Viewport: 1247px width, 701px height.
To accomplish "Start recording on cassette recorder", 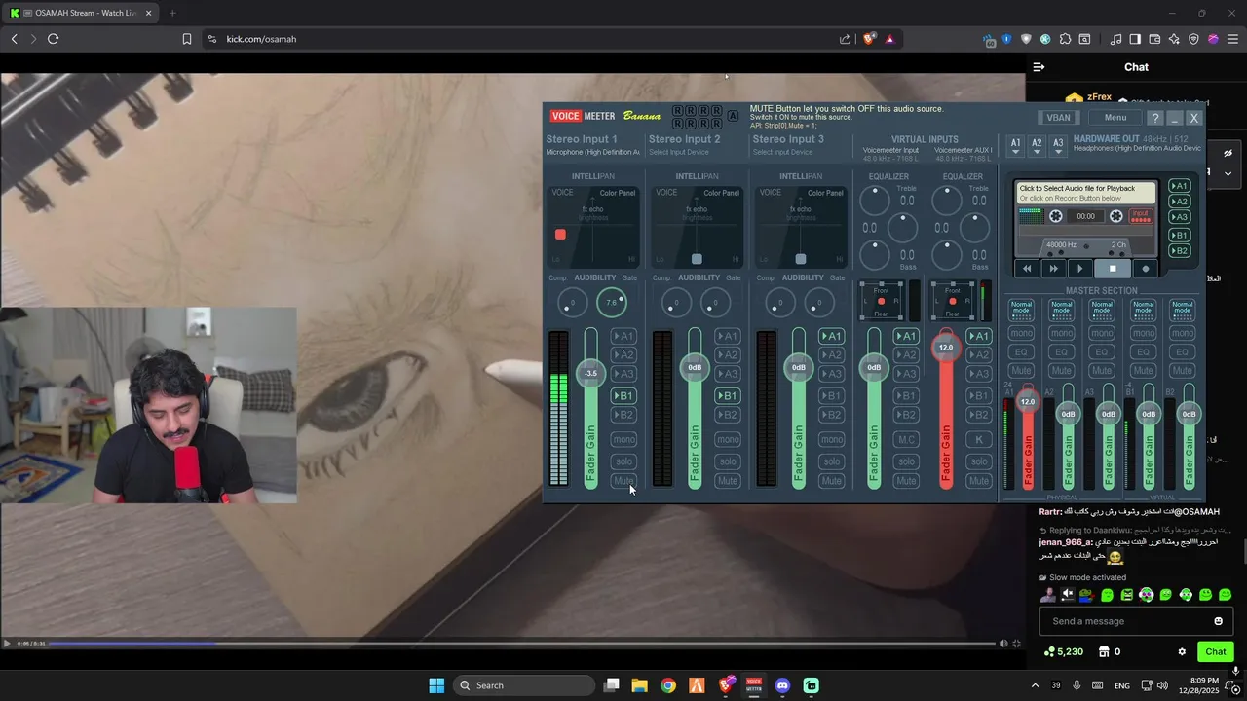I will 1145,269.
